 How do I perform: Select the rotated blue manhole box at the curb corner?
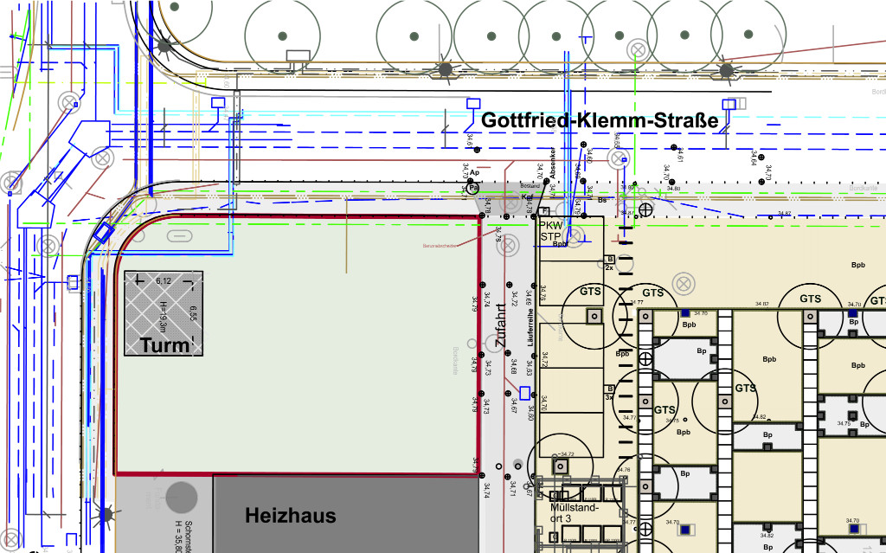pyautogui.click(x=103, y=232)
